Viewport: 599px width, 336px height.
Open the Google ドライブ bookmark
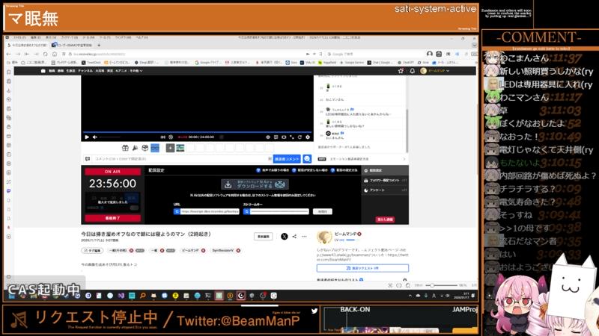(x=208, y=63)
